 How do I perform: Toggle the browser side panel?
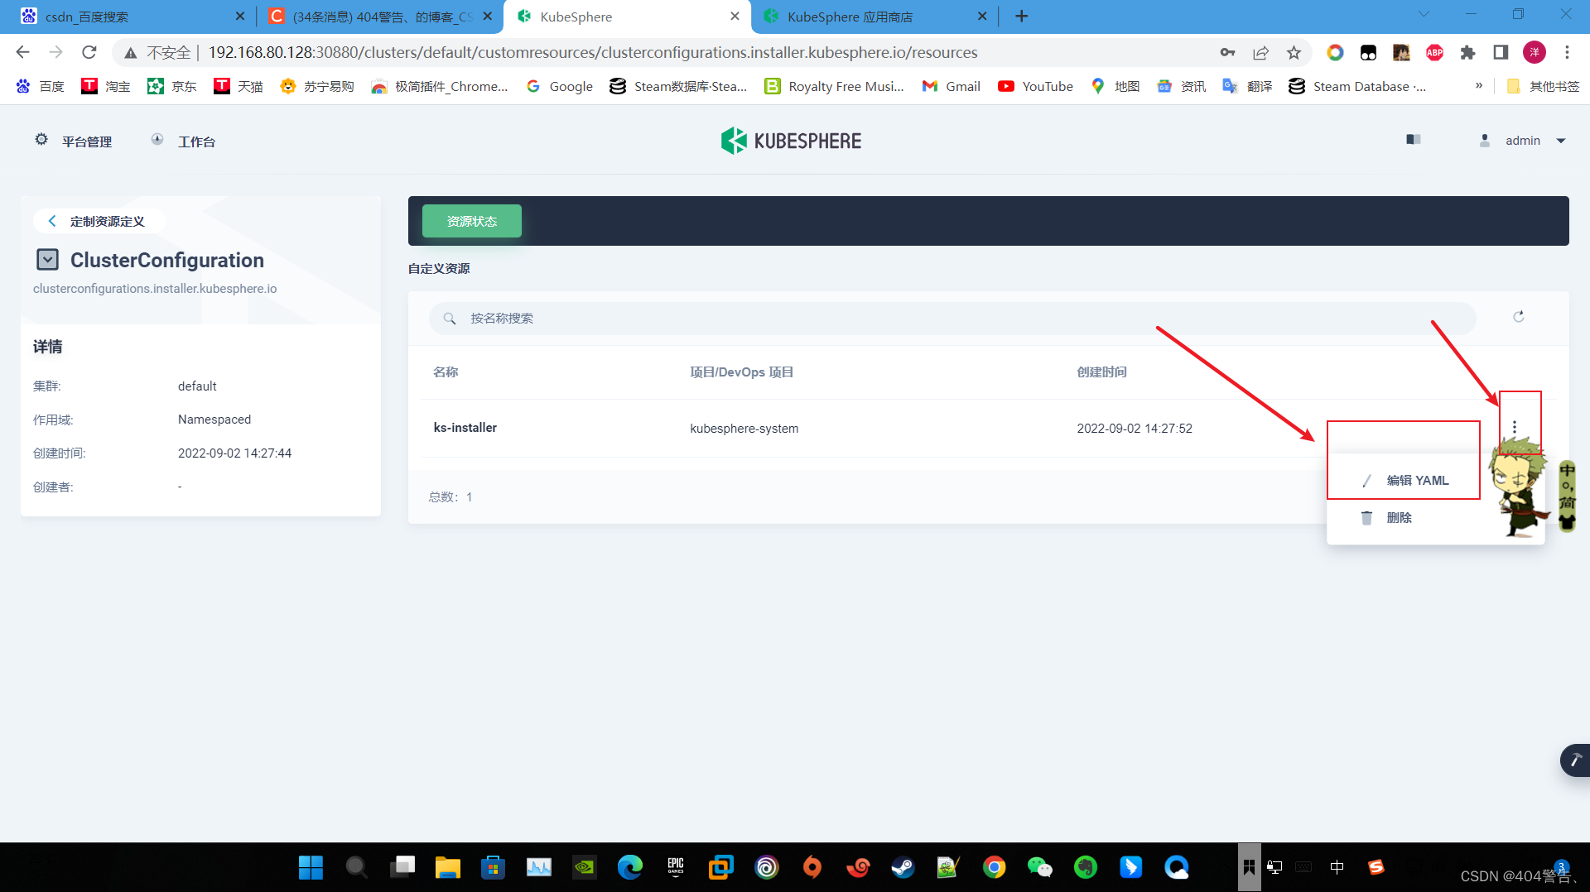click(x=1501, y=53)
